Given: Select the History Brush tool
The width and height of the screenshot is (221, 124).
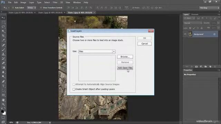Looking at the screenshot, I should coord(3,59).
